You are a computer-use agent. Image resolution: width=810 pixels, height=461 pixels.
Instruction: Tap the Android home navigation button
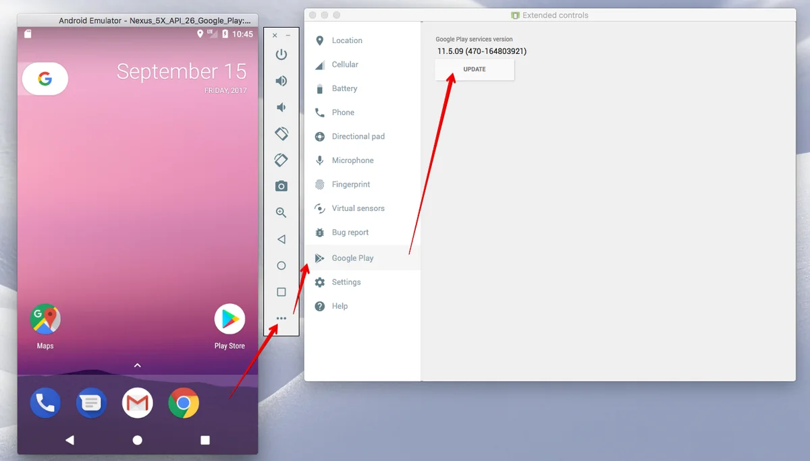(x=138, y=440)
